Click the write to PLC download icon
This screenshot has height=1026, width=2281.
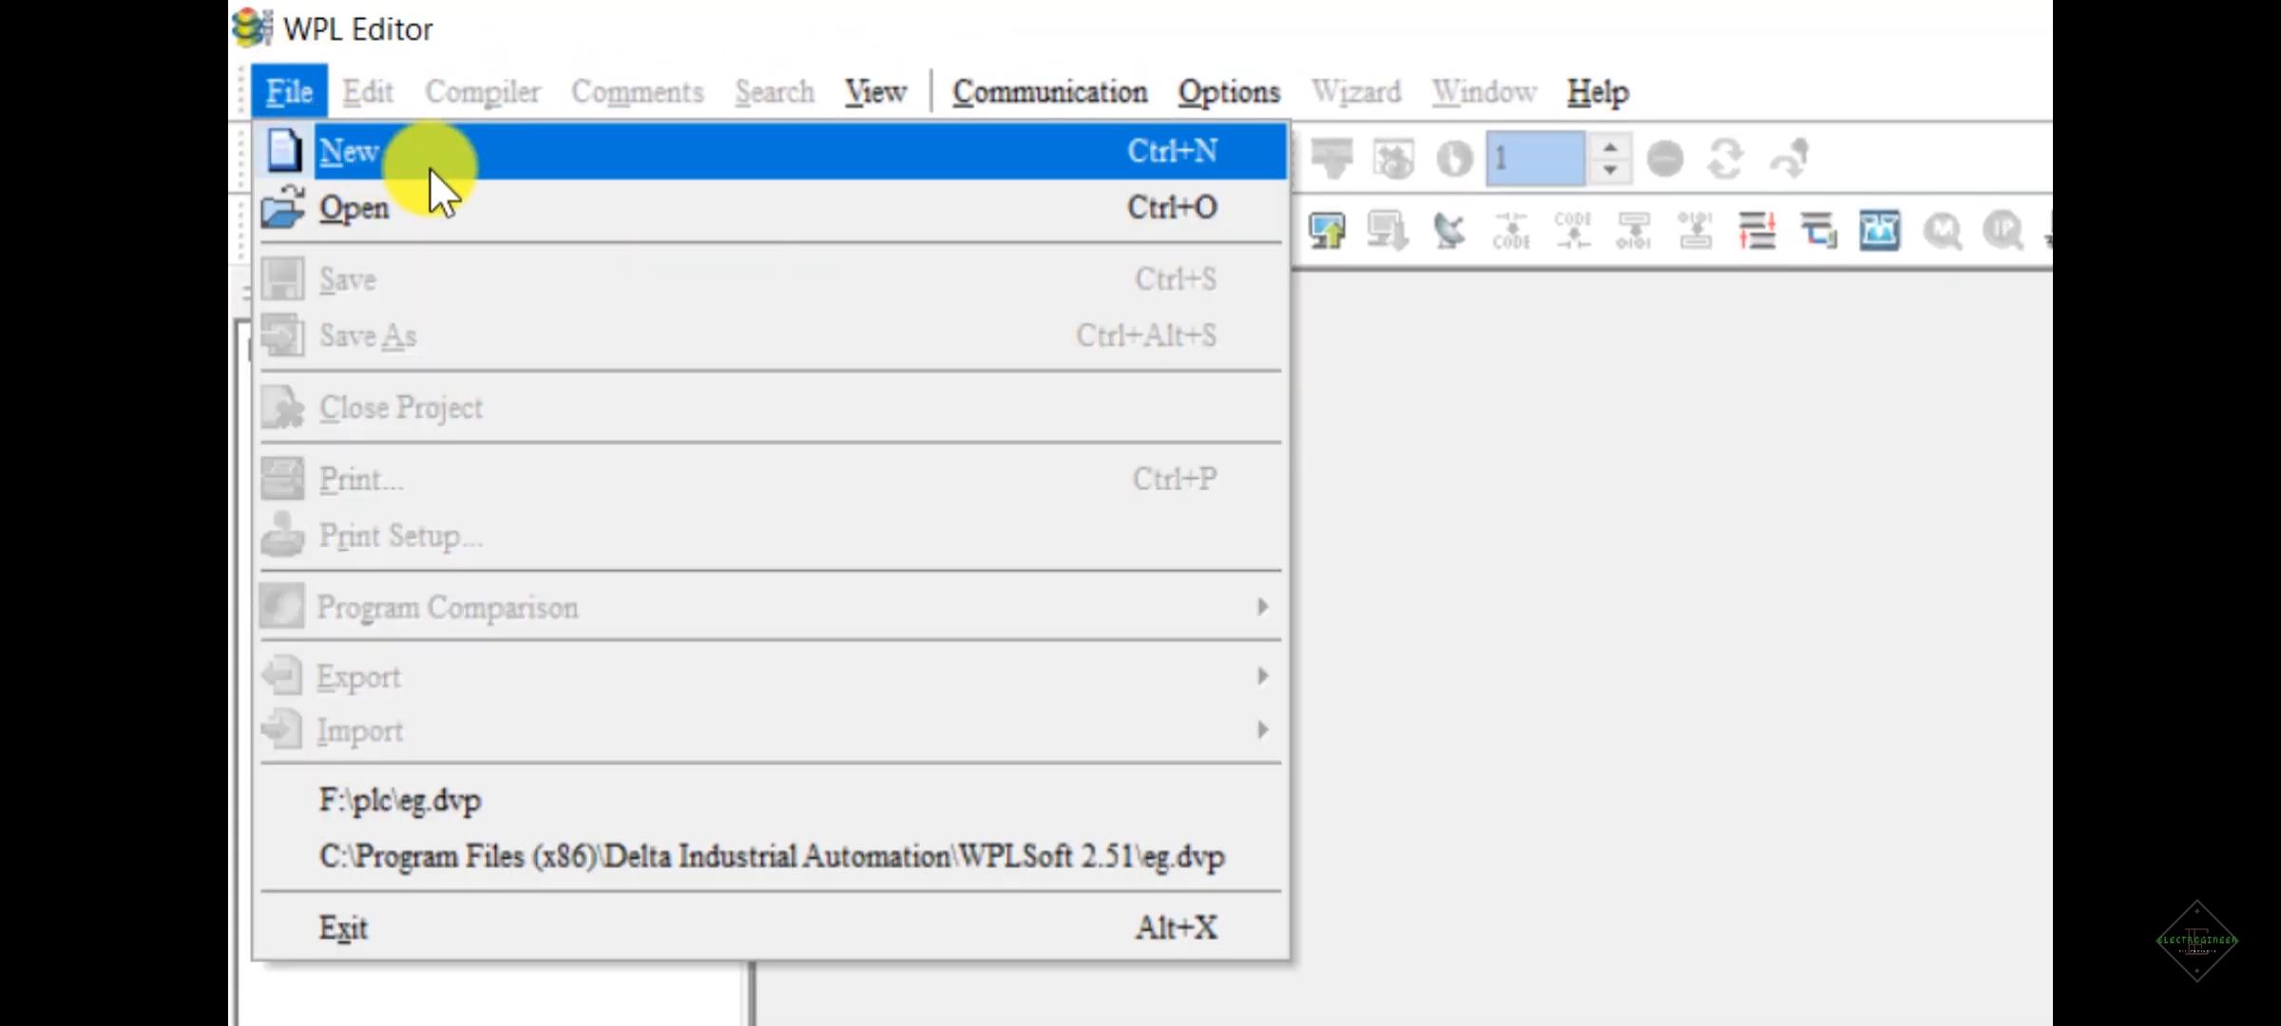pyautogui.click(x=1388, y=231)
